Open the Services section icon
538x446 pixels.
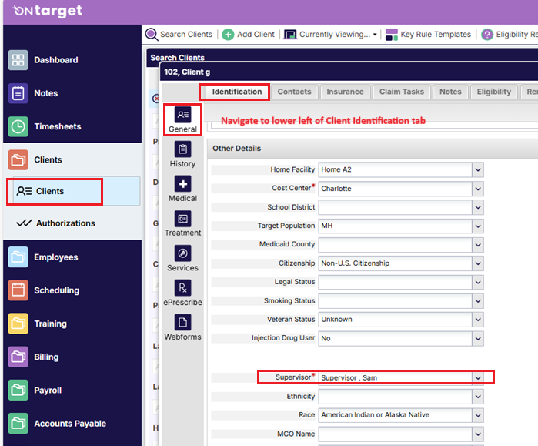pyautogui.click(x=183, y=253)
